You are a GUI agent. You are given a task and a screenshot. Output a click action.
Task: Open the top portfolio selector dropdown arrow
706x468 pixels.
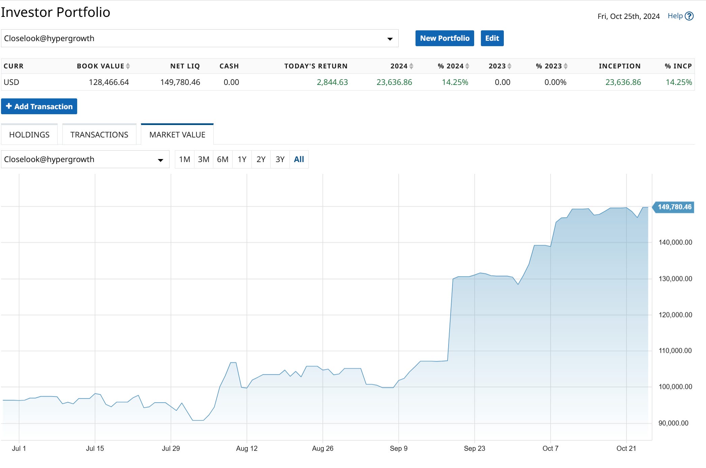tap(390, 39)
